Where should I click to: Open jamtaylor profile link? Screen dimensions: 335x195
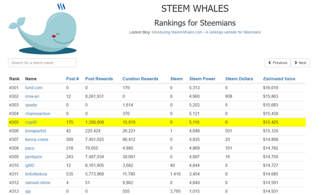click(33, 157)
